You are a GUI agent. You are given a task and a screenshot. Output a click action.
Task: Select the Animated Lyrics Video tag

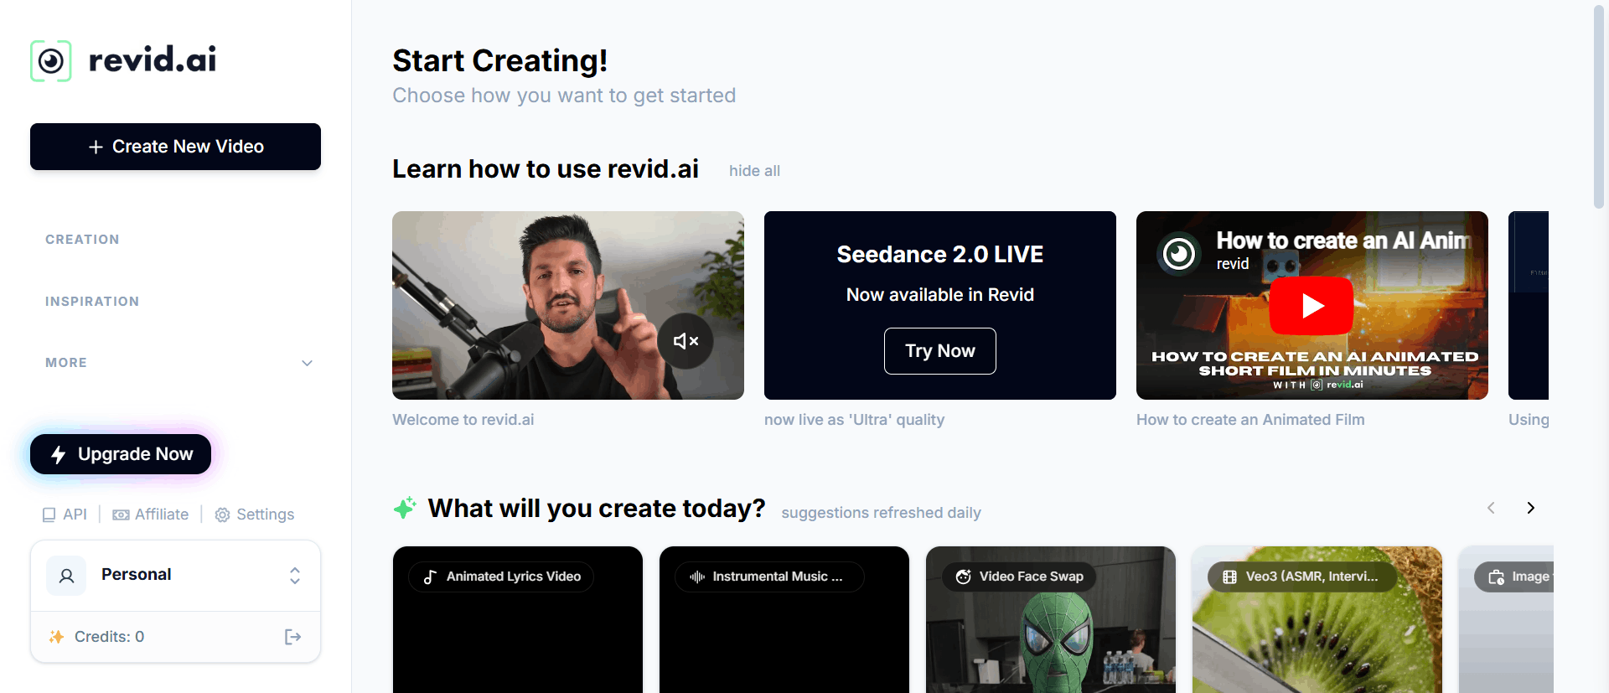pos(501,577)
